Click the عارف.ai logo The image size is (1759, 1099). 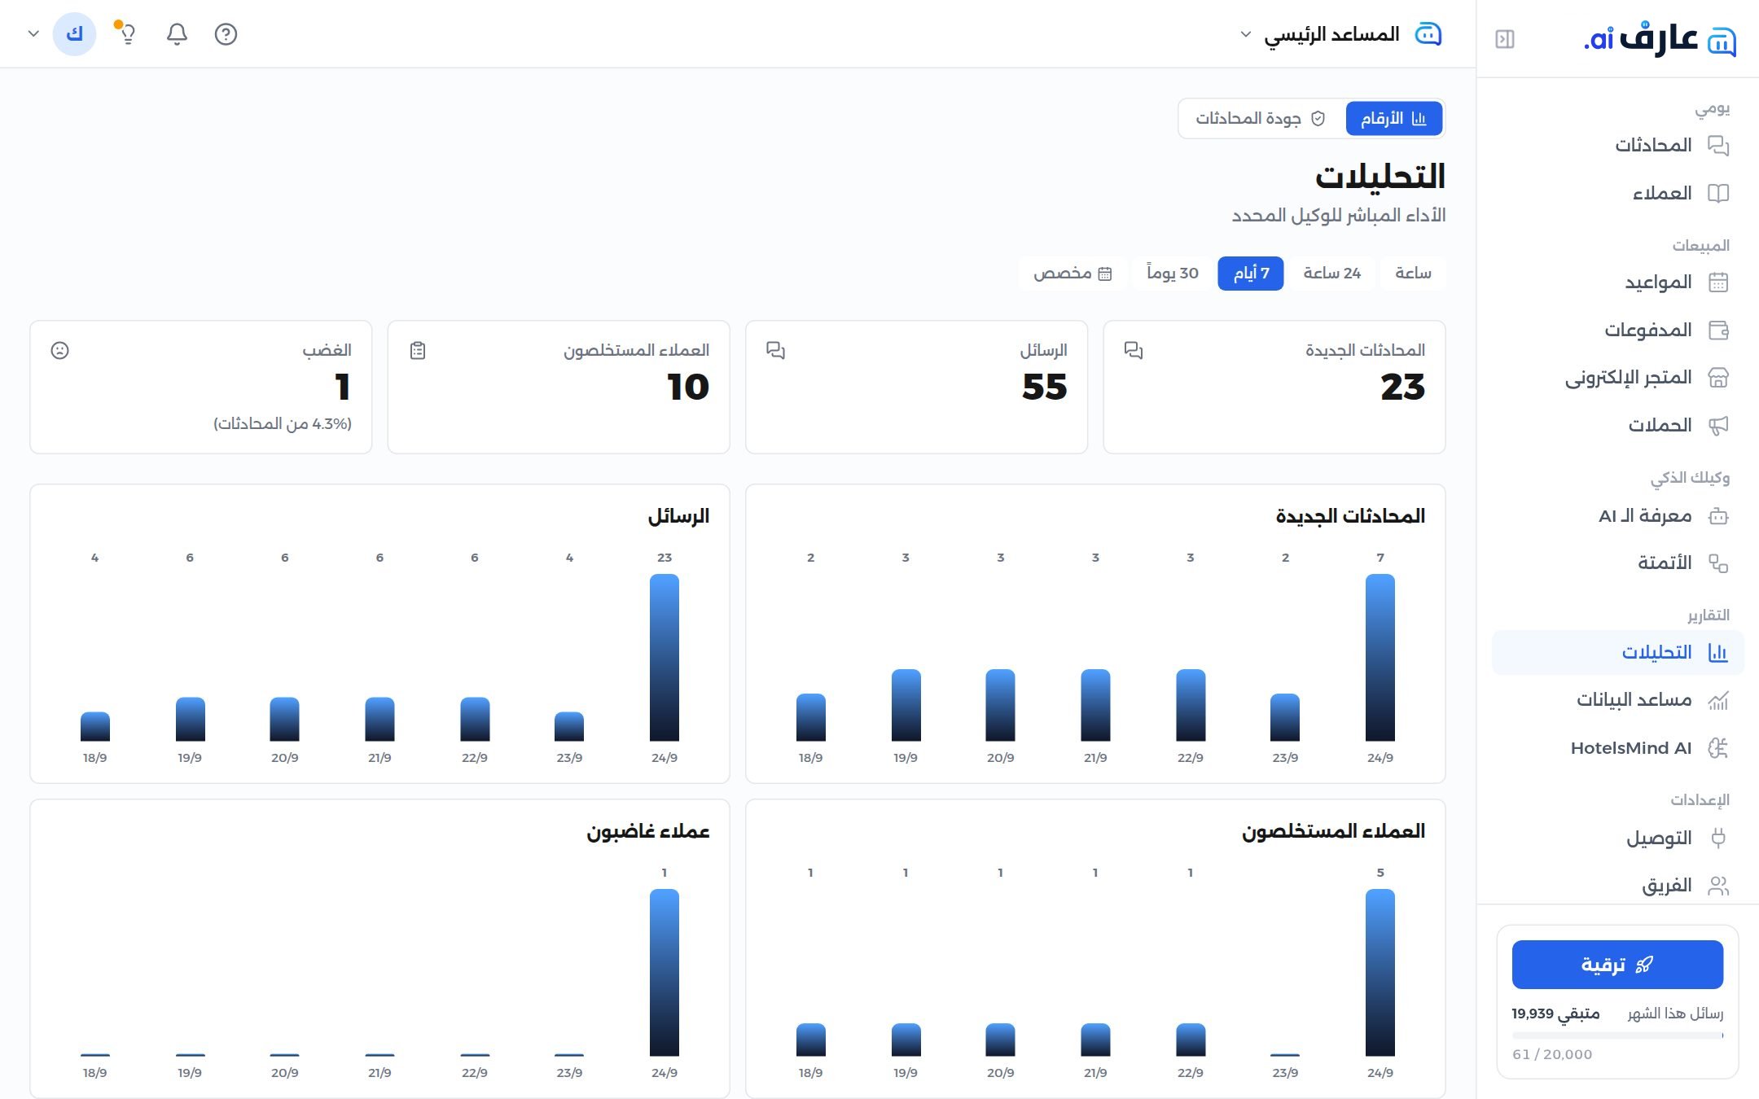tap(1660, 39)
